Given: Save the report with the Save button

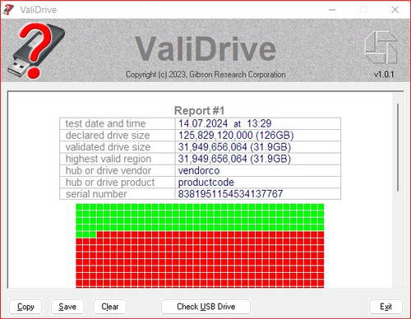Looking at the screenshot, I should tap(67, 307).
